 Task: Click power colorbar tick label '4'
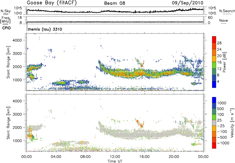218,81
